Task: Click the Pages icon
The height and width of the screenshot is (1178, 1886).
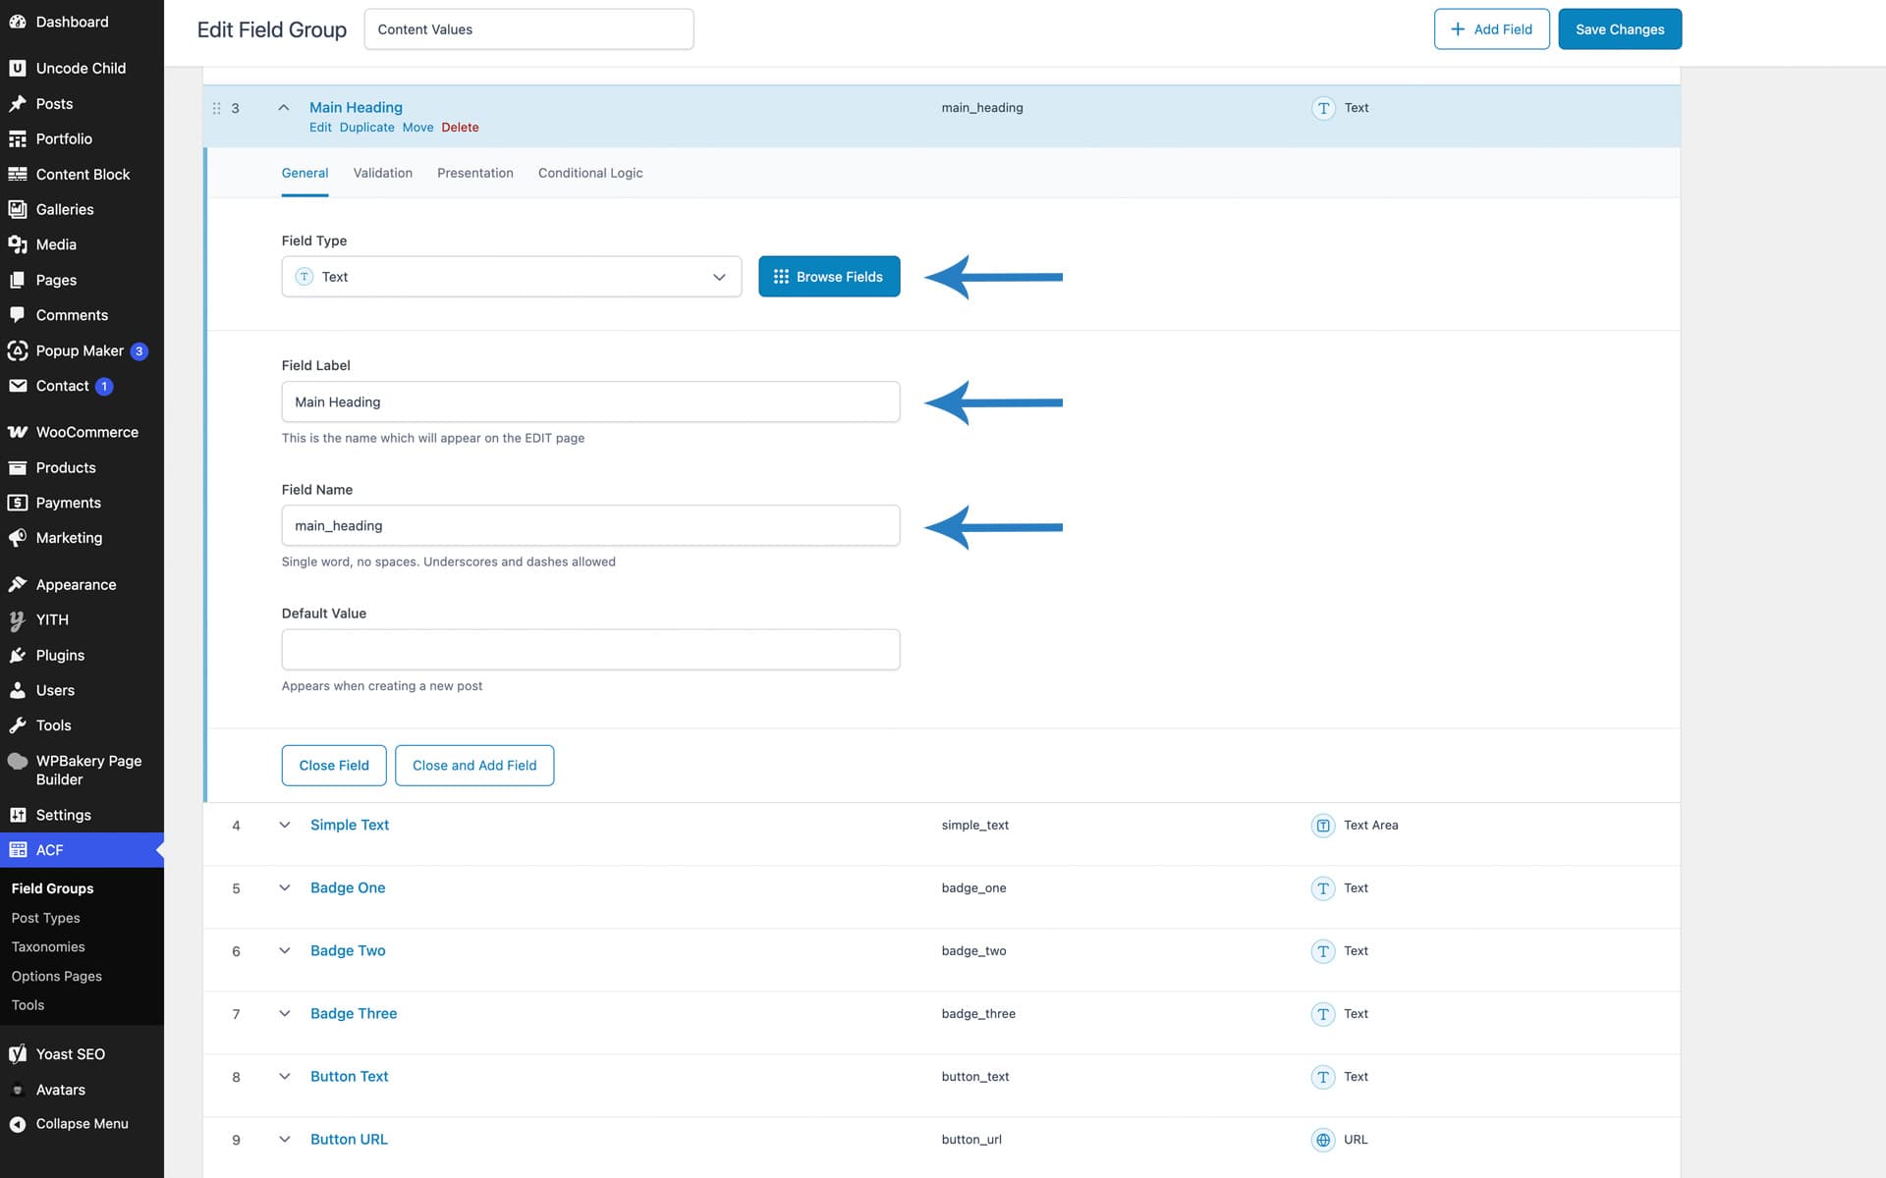Action: pos(18,280)
